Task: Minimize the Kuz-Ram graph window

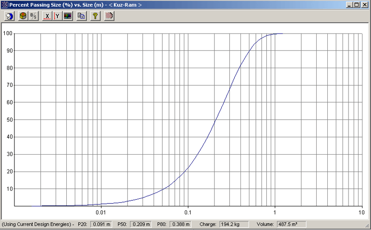Action: [x=349, y=5]
